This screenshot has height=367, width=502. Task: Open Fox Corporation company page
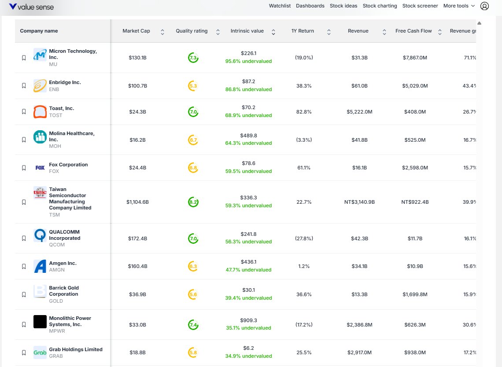68,165
